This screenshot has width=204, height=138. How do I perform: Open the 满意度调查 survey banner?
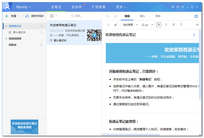pyautogui.click(x=24, y=127)
